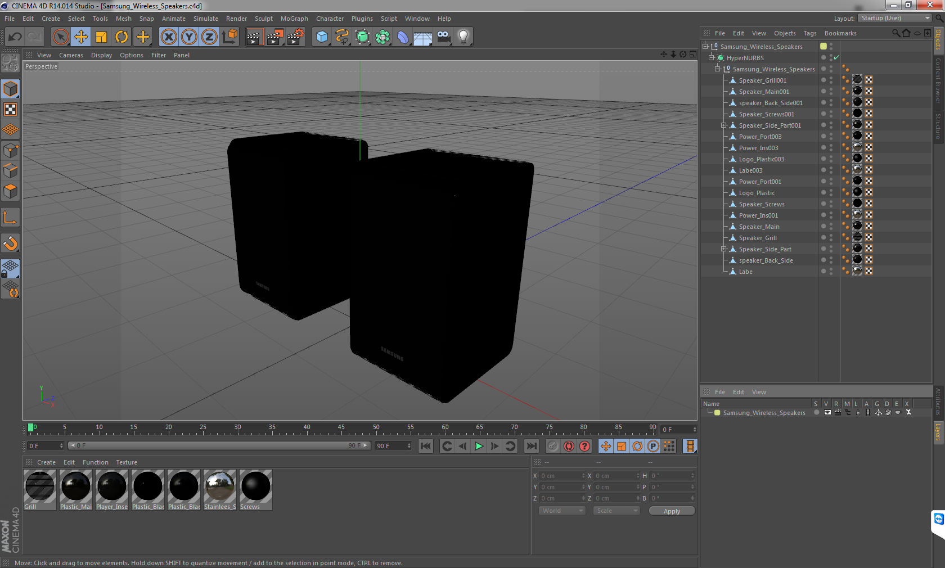Open the Floor environment objects icon

[423, 37]
